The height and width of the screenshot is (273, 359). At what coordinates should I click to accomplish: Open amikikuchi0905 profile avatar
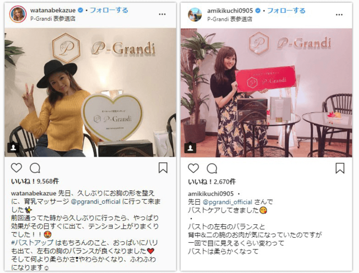pyautogui.click(x=195, y=15)
